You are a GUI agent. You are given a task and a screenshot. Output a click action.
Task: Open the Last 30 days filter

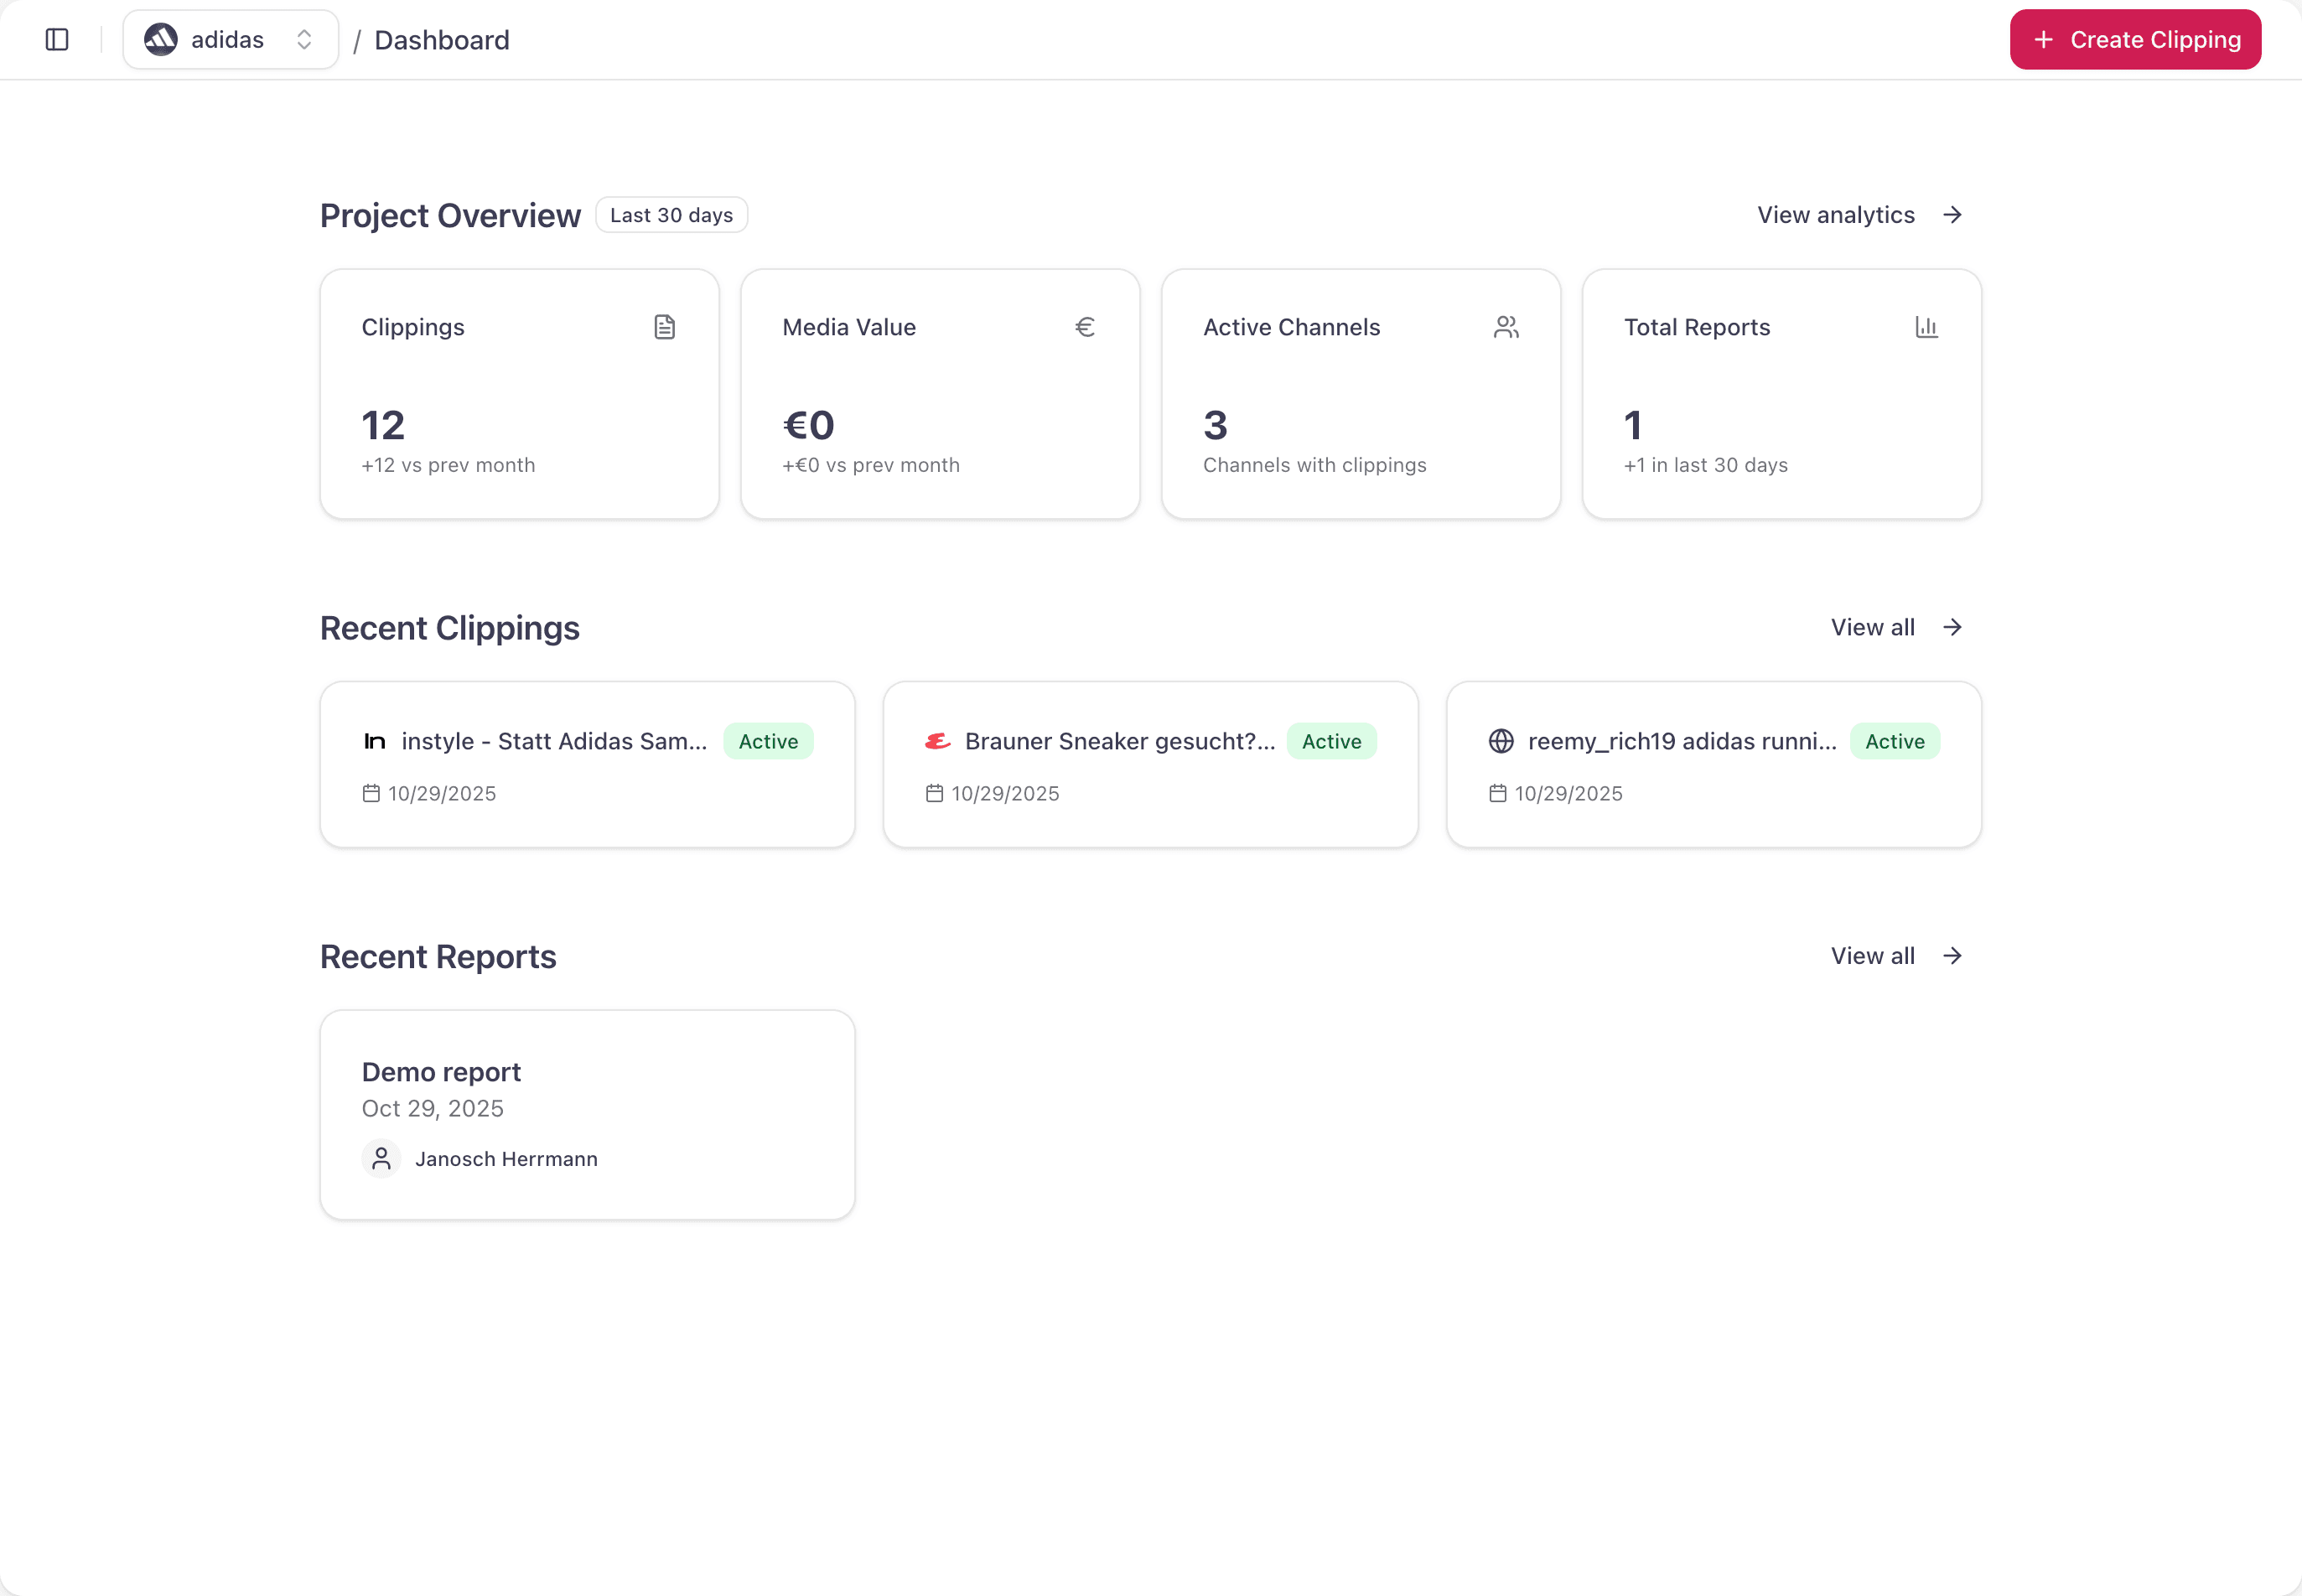pyautogui.click(x=671, y=214)
